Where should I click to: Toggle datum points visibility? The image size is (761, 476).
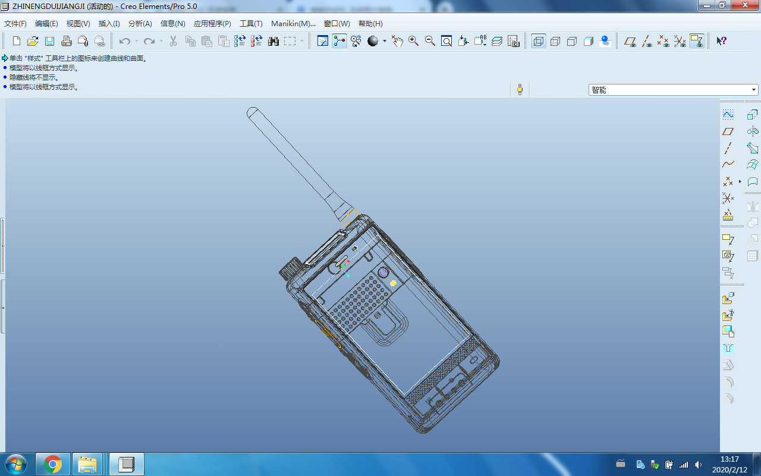pos(663,41)
